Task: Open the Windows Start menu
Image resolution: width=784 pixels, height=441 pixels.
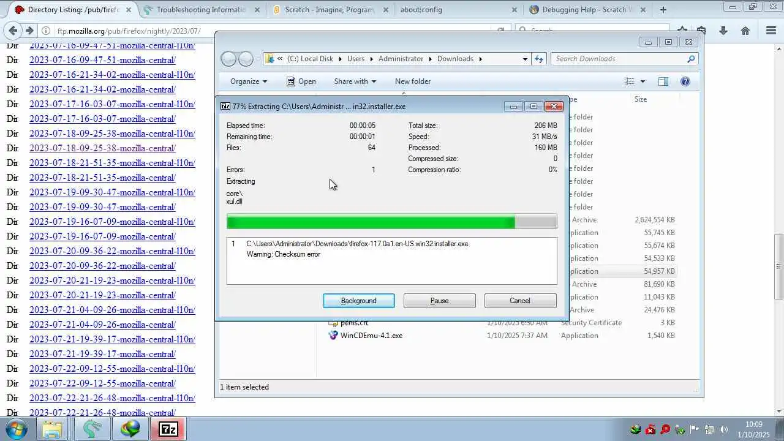Action: coord(15,428)
